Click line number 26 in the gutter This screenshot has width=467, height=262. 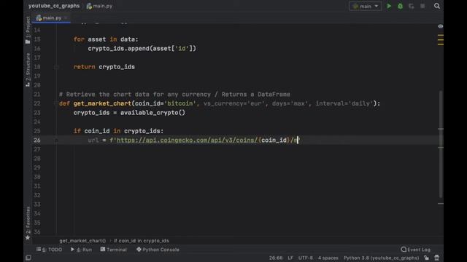tap(37, 140)
